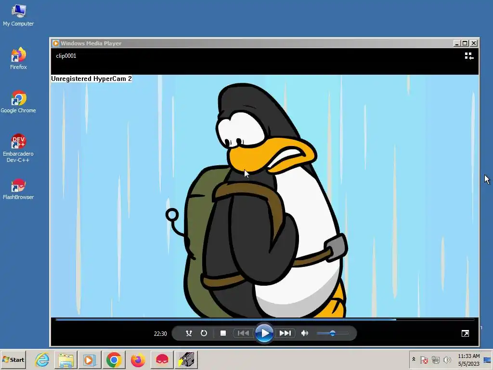Open system volume tray icon
This screenshot has width=493, height=370.
pos(447,359)
